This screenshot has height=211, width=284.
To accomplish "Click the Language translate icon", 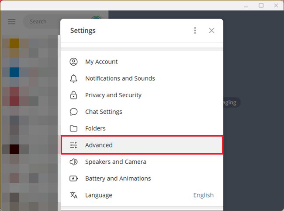I will [73, 195].
